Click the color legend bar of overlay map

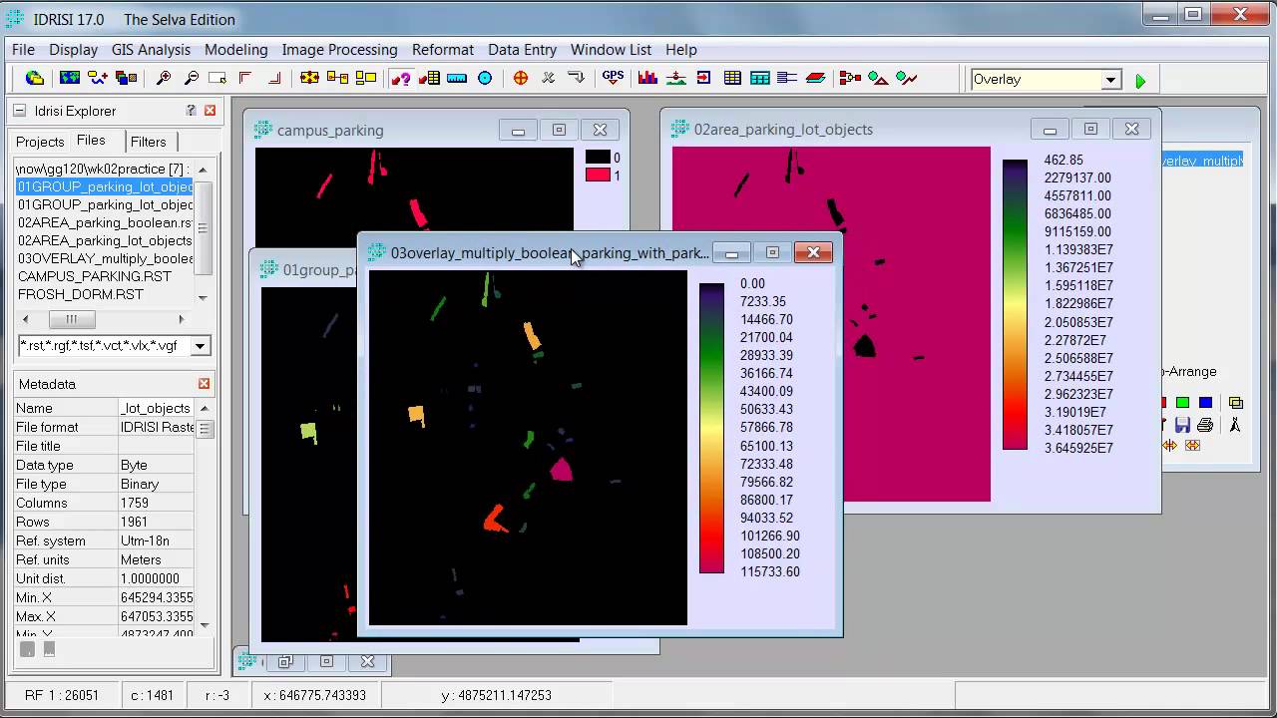tap(711, 428)
